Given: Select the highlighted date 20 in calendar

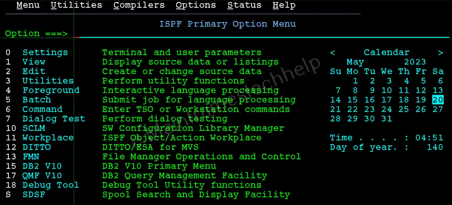Looking at the screenshot, I should tap(438, 100).
